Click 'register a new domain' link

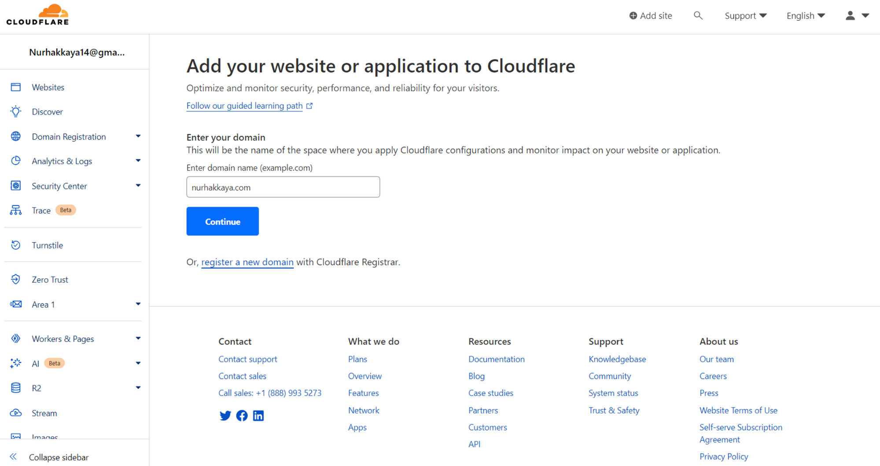(x=247, y=262)
